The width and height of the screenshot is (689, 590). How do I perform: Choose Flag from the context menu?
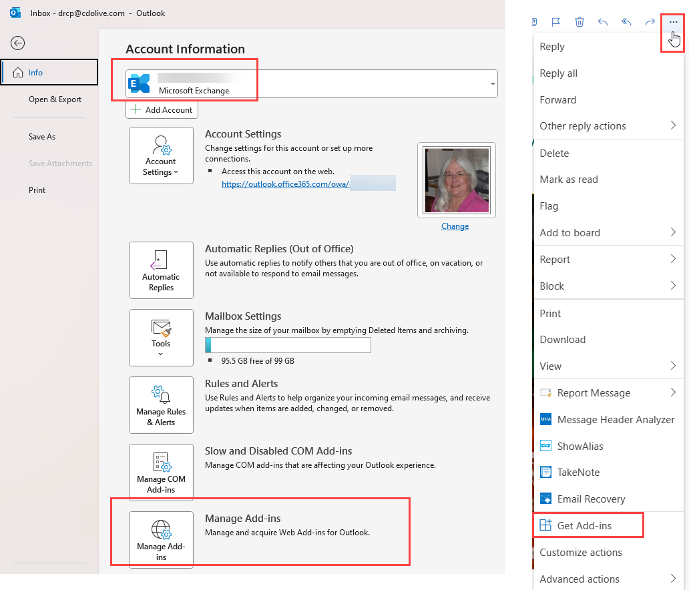[x=609, y=206]
